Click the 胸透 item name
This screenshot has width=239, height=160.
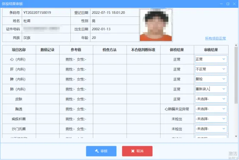[19, 109]
